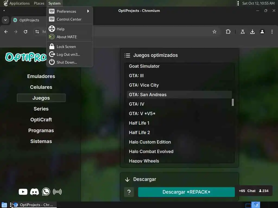Click the list icon beside Juegos optimizados
Screen dimensions: 278x208
[x=127, y=55]
